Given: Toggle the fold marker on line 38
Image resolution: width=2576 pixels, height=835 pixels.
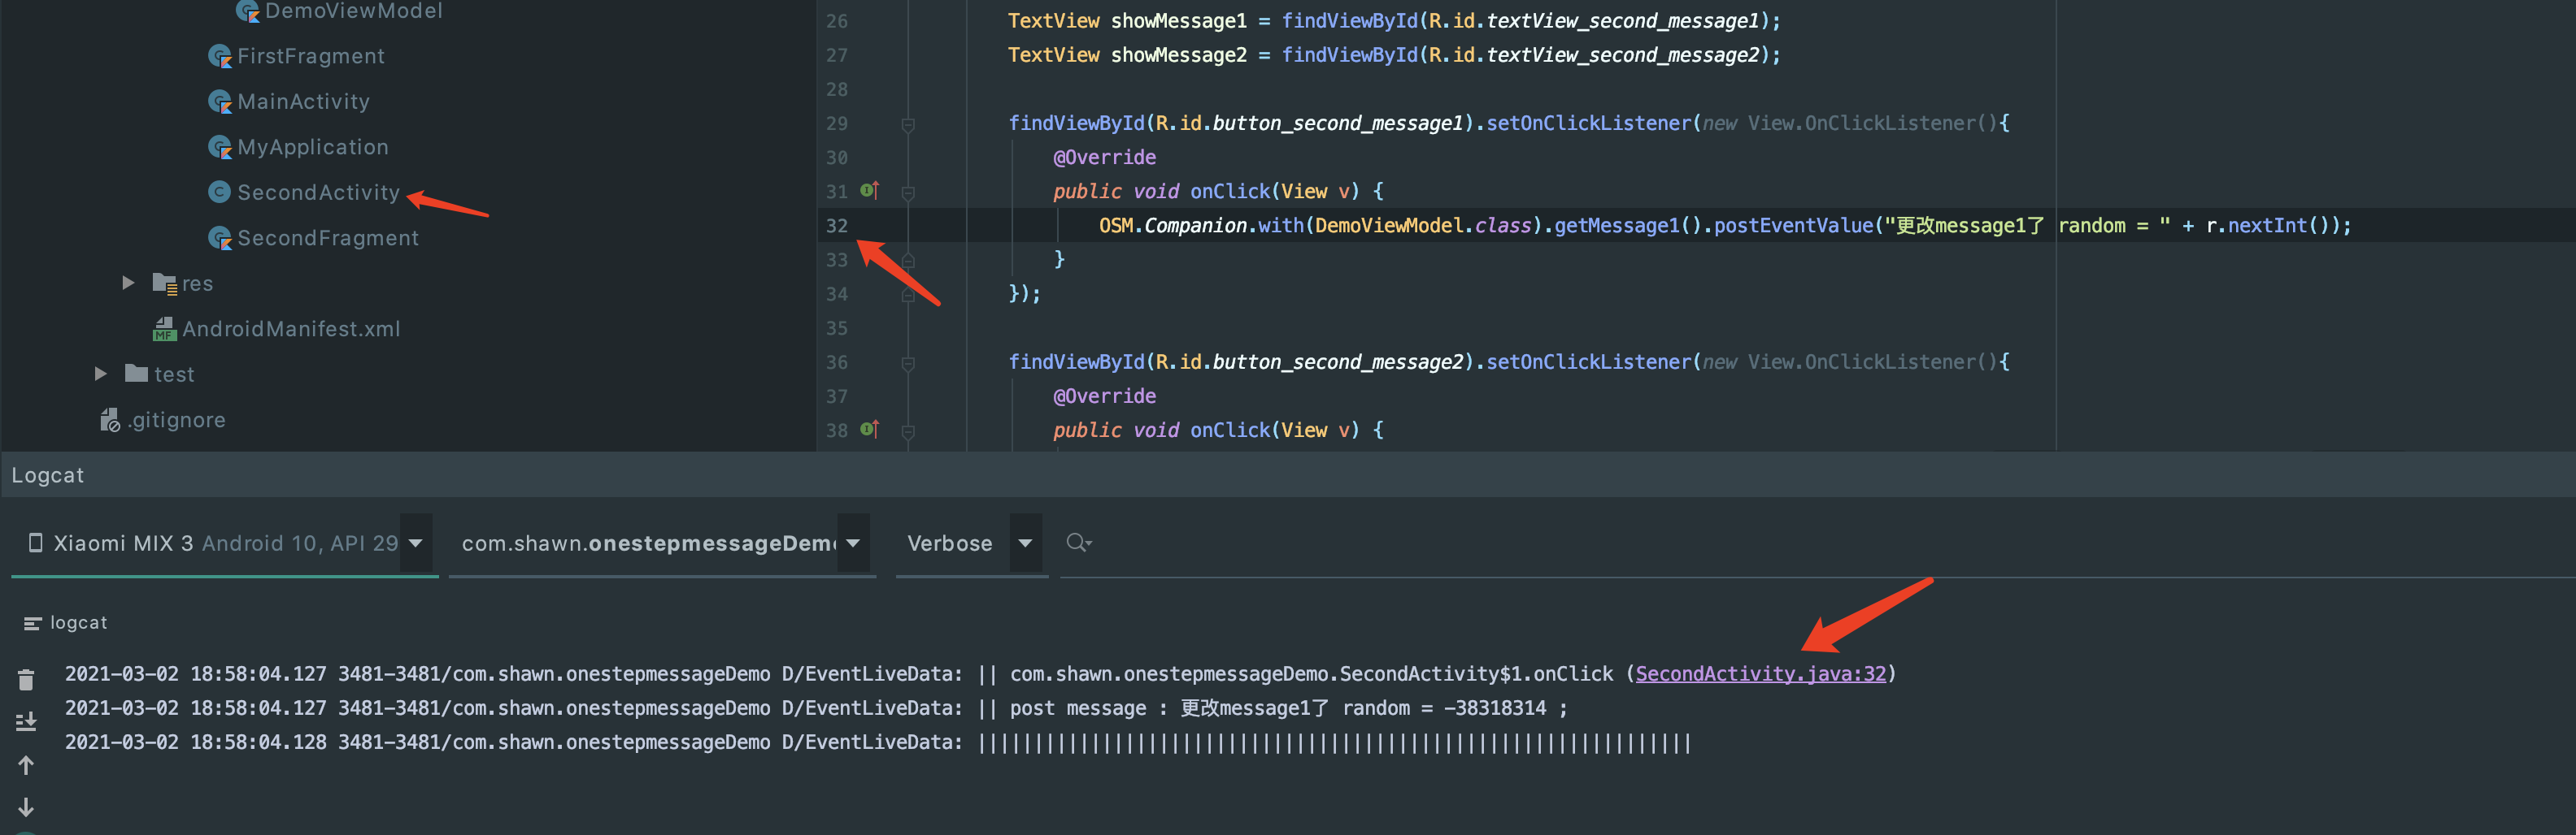Looking at the screenshot, I should (x=908, y=431).
